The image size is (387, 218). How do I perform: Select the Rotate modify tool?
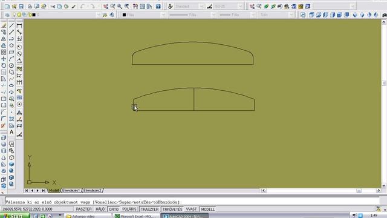click(4, 65)
